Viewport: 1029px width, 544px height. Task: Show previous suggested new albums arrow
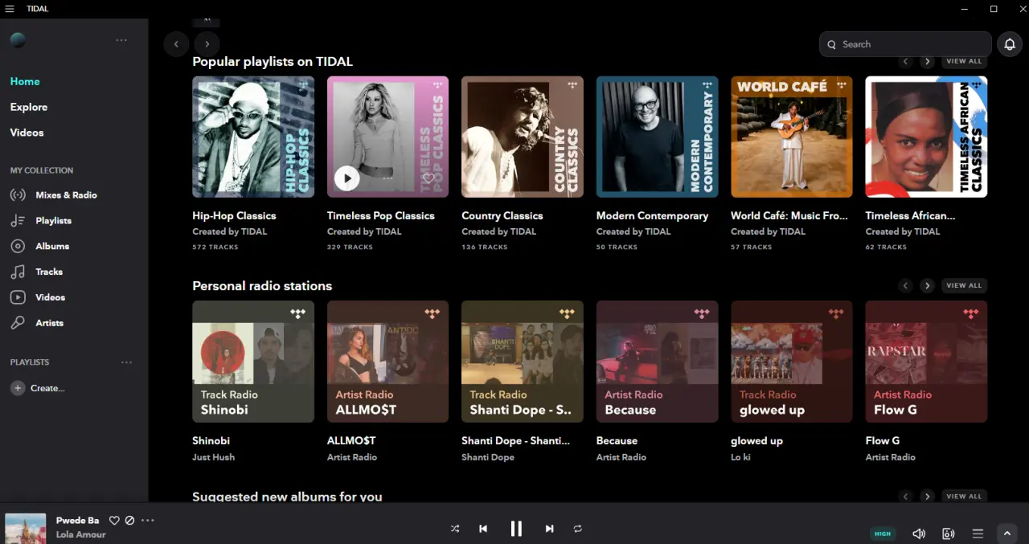click(906, 497)
